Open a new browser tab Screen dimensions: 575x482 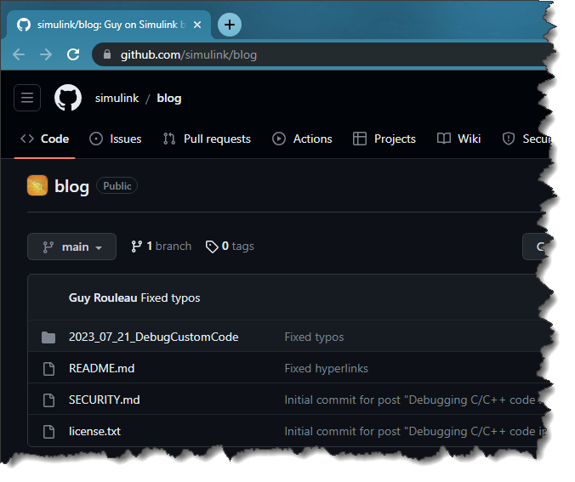229,25
